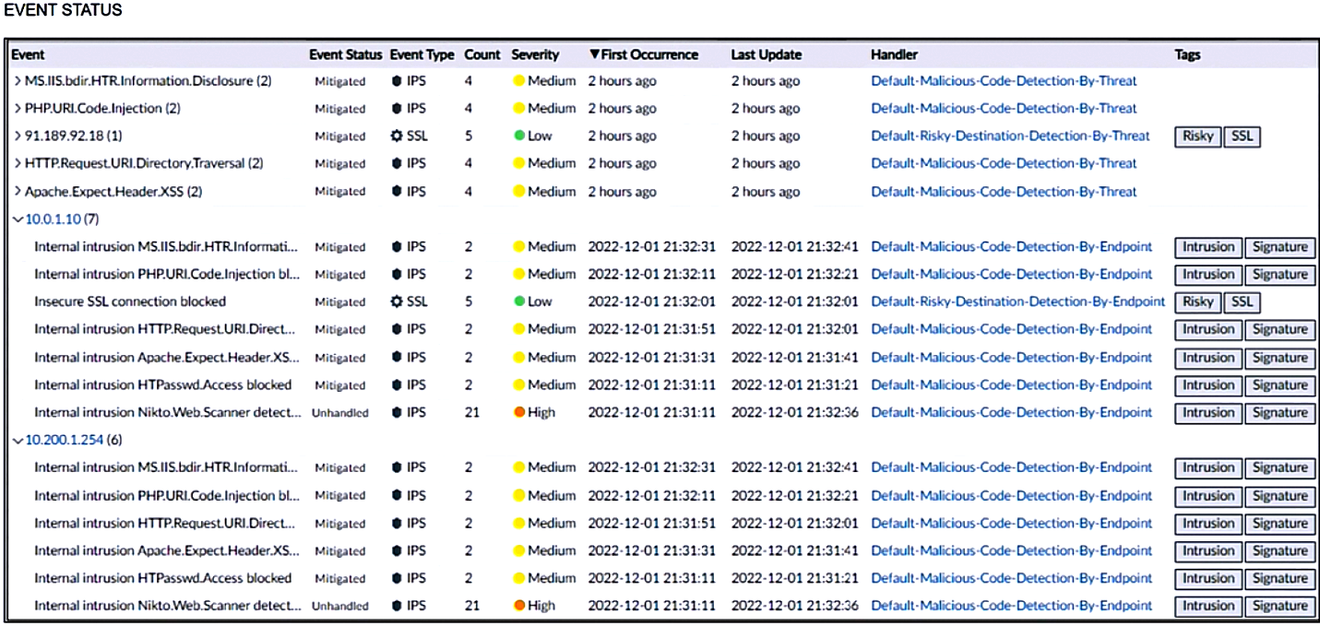Open the Default-Risky-Destination-Detection-By-Endpoint handler link

pos(1017,301)
